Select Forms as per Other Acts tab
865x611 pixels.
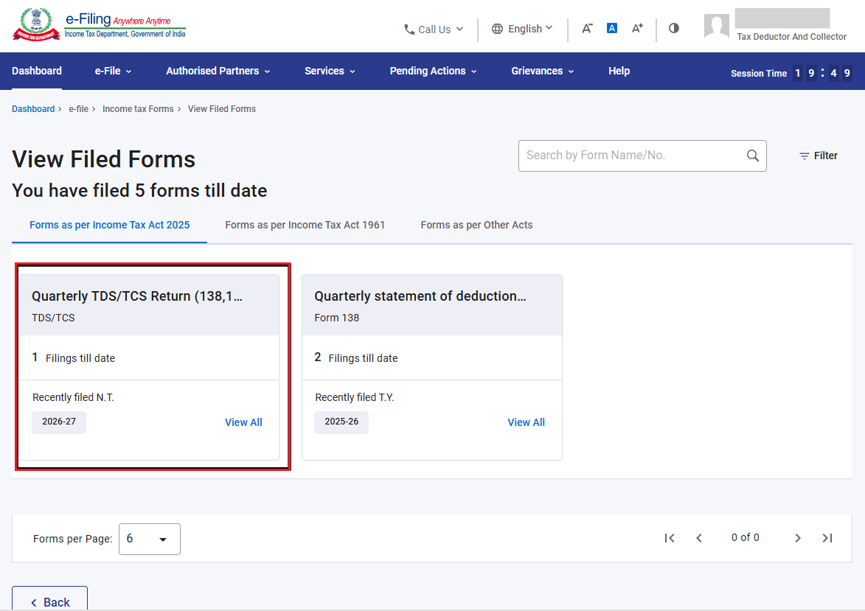[476, 225]
